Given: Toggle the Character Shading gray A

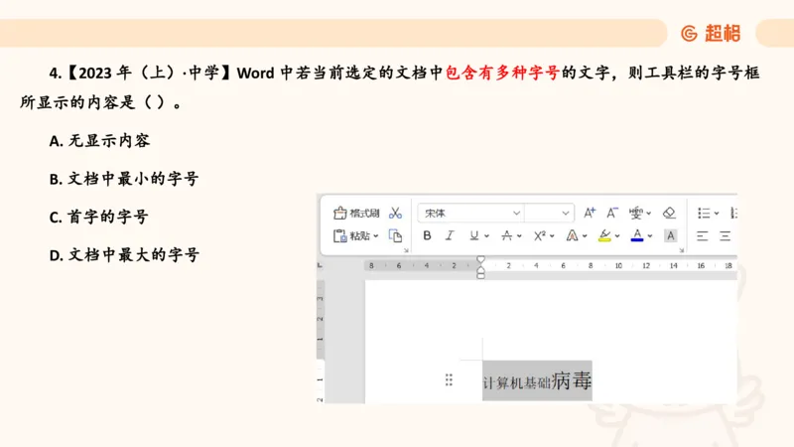Looking at the screenshot, I should tap(671, 235).
